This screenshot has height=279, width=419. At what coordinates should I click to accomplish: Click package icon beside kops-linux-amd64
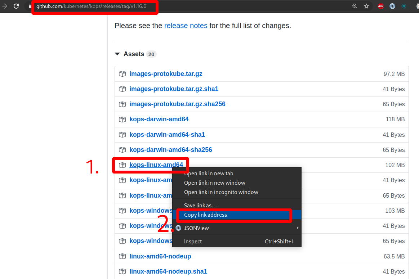click(122, 165)
